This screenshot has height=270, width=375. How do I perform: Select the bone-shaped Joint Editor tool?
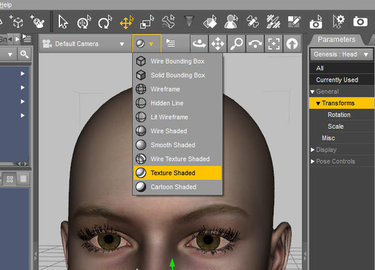pyautogui.click(x=167, y=23)
